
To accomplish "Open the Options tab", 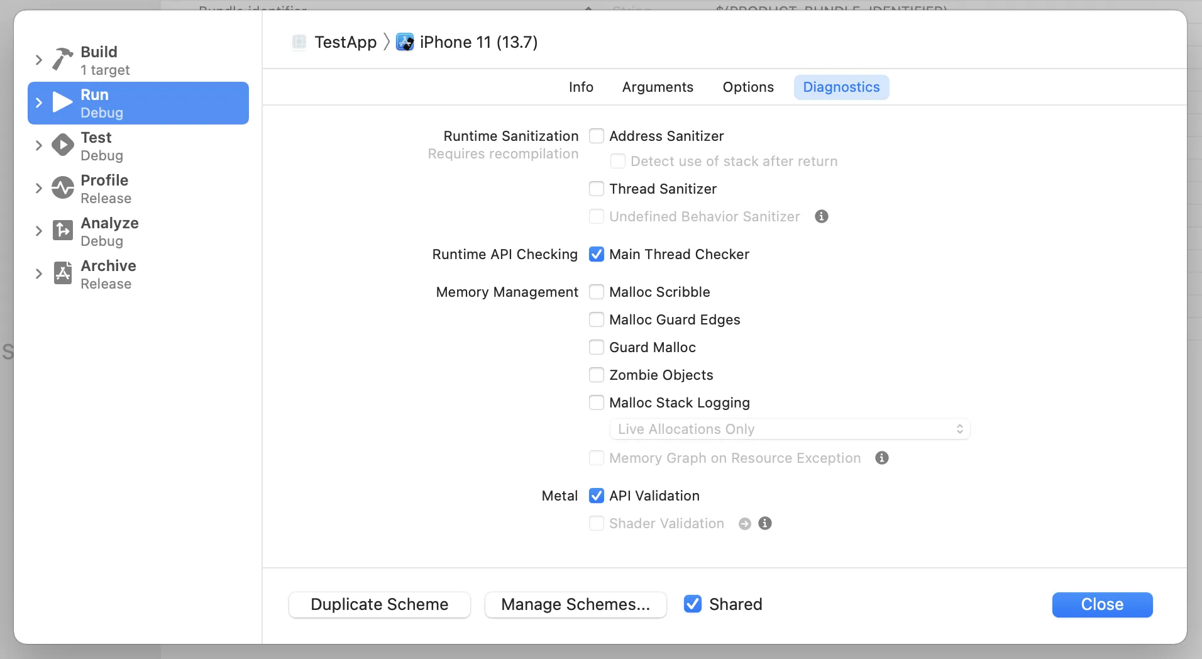I will (x=747, y=87).
